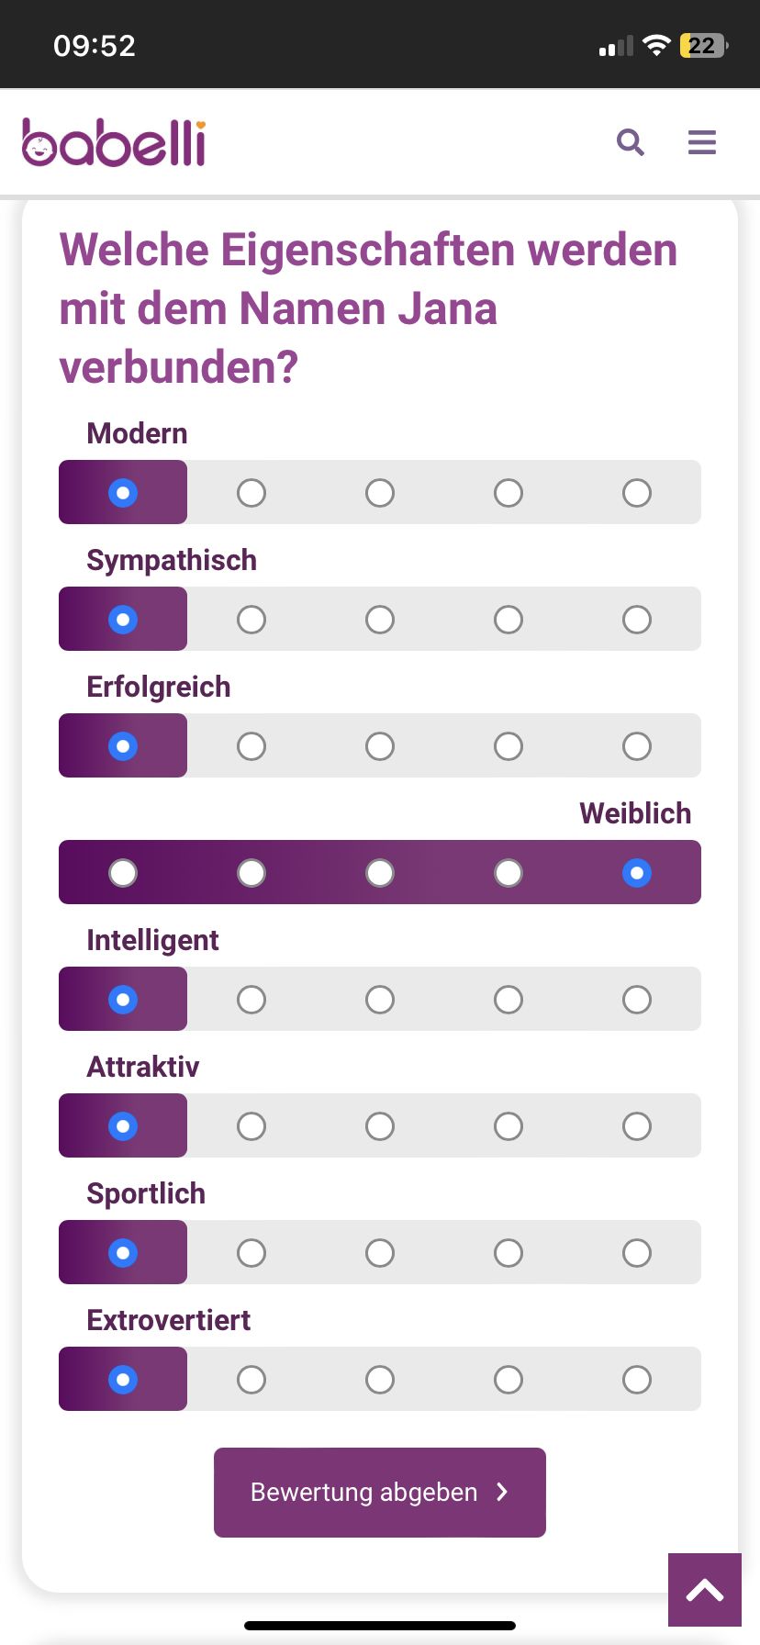Select the selected Weiblich rightmost radio
This screenshot has width=760, height=1645.
pyautogui.click(x=637, y=873)
